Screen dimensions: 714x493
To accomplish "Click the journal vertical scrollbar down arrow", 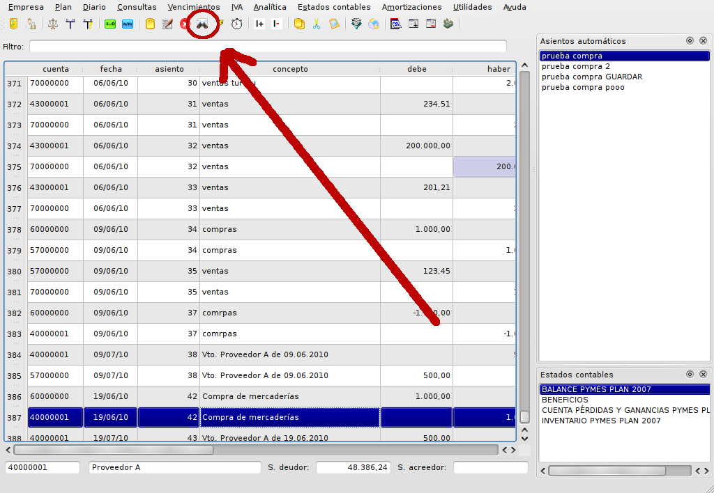I will [524, 439].
